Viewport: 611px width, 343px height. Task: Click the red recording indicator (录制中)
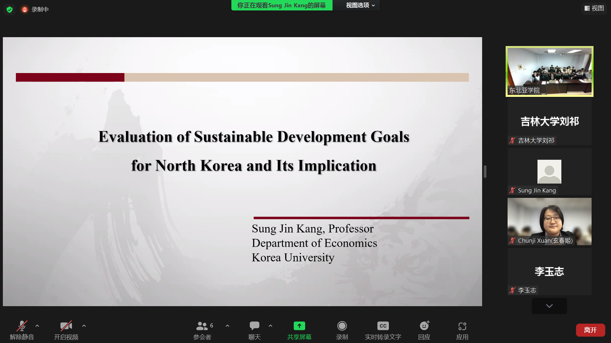coord(25,10)
